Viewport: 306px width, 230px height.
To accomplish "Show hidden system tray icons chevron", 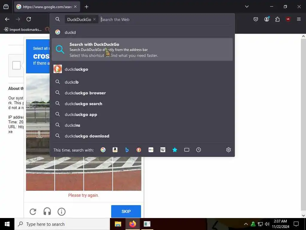I will click(246, 224).
